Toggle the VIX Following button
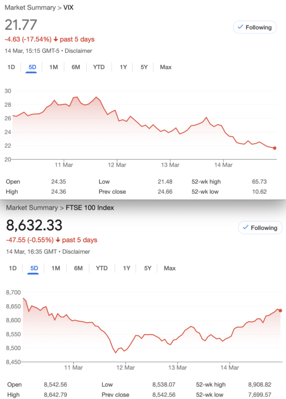Screen dimensions: 286x399 pos(255,27)
